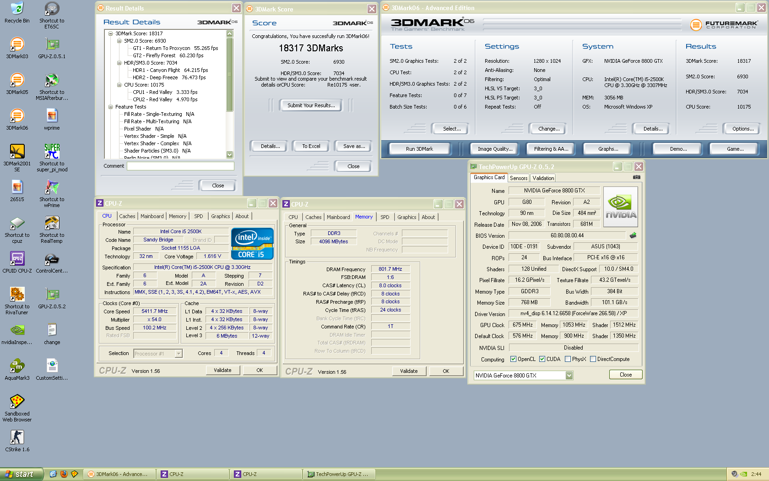Open the AquaMark3 desktop icon
769x481 pixels.
point(17,369)
